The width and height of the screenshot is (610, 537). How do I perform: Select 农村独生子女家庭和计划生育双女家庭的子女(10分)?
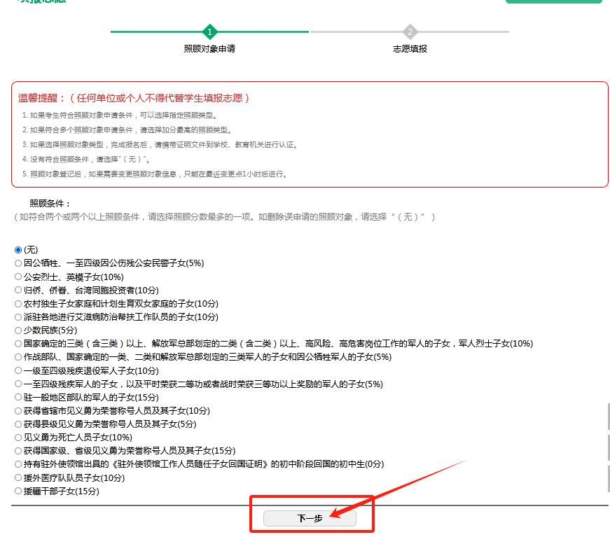tap(18, 304)
